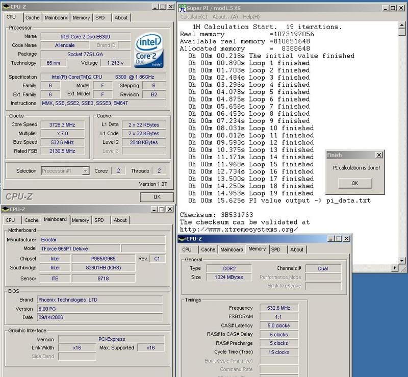Go to SPD tab in memory CPU-Z window
This screenshot has width=408, height=377.
pos(276,249)
